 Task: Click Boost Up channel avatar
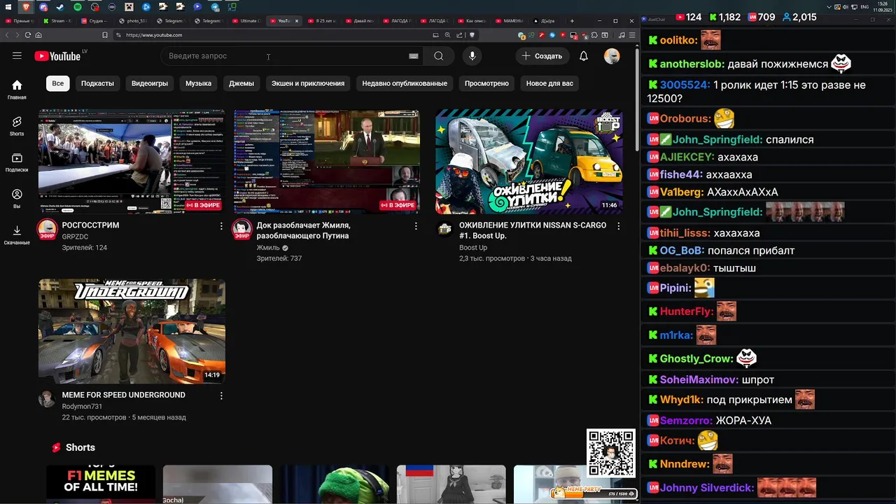tap(444, 229)
